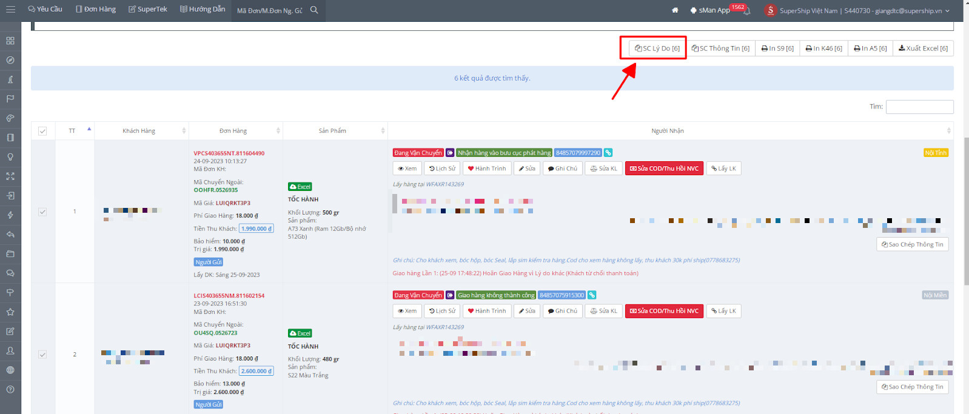Open Hành Trình for first order
969x414 pixels.
(487, 169)
